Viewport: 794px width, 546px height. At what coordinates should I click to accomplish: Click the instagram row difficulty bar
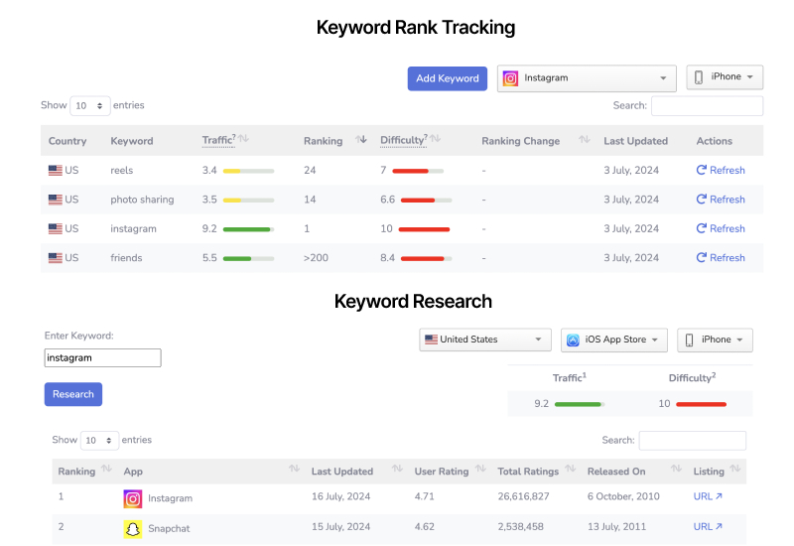425,229
